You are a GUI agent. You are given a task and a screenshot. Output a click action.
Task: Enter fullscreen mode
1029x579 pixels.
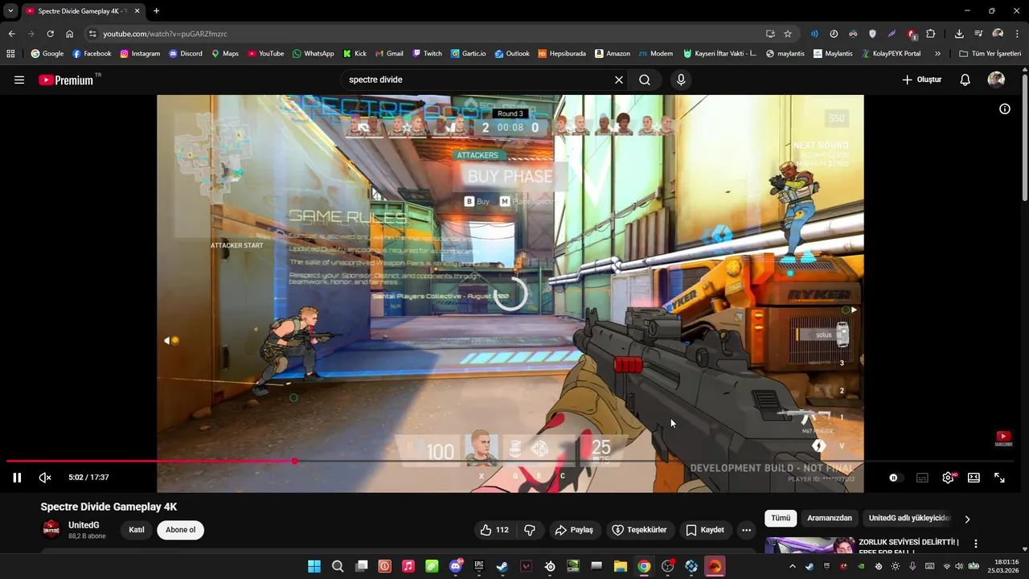coord(999,478)
